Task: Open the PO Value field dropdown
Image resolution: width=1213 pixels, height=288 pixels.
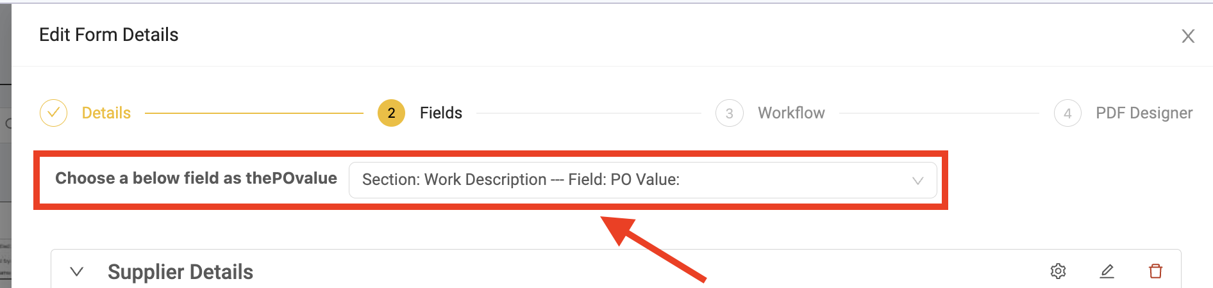Action: pos(642,180)
